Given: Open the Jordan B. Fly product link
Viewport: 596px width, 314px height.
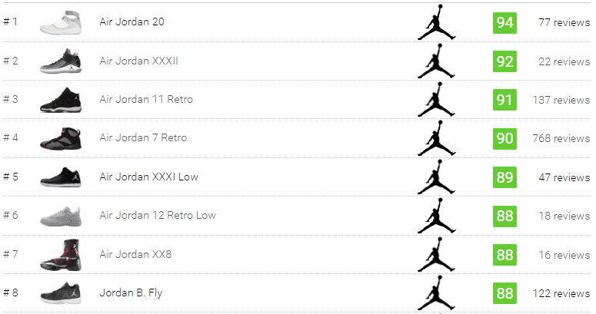Looking at the screenshot, I should pos(131,293).
